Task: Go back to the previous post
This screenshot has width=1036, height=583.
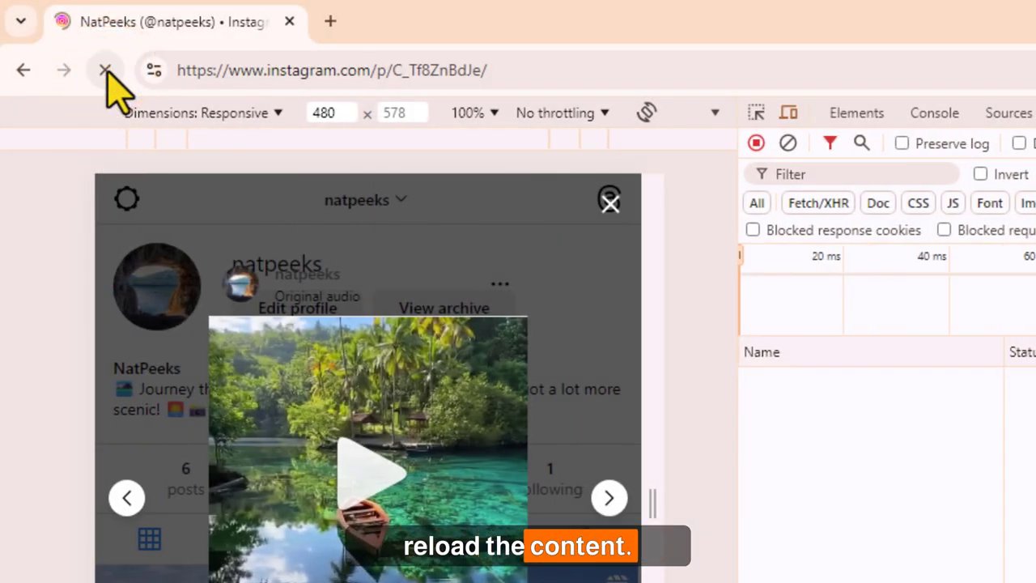Action: coord(126,498)
